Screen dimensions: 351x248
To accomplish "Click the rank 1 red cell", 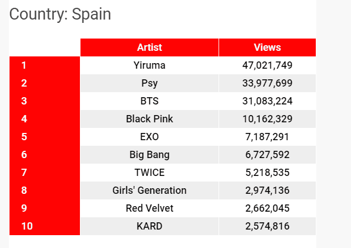I will click(x=45, y=65).
